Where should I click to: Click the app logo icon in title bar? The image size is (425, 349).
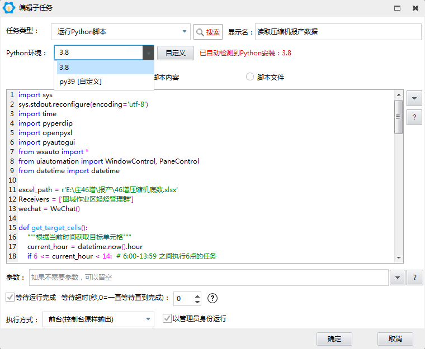[x=9, y=8]
